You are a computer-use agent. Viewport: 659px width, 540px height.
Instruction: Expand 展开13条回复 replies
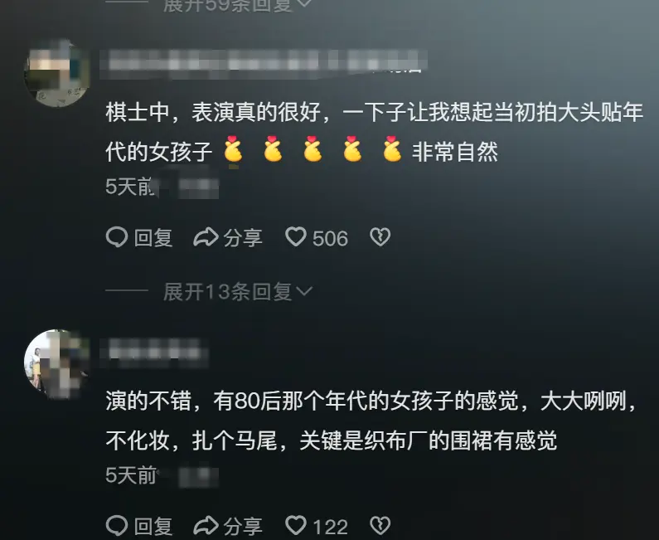coord(237,291)
